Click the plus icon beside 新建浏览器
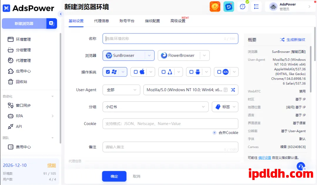This screenshot has width=317, height=185. (x=51, y=23)
